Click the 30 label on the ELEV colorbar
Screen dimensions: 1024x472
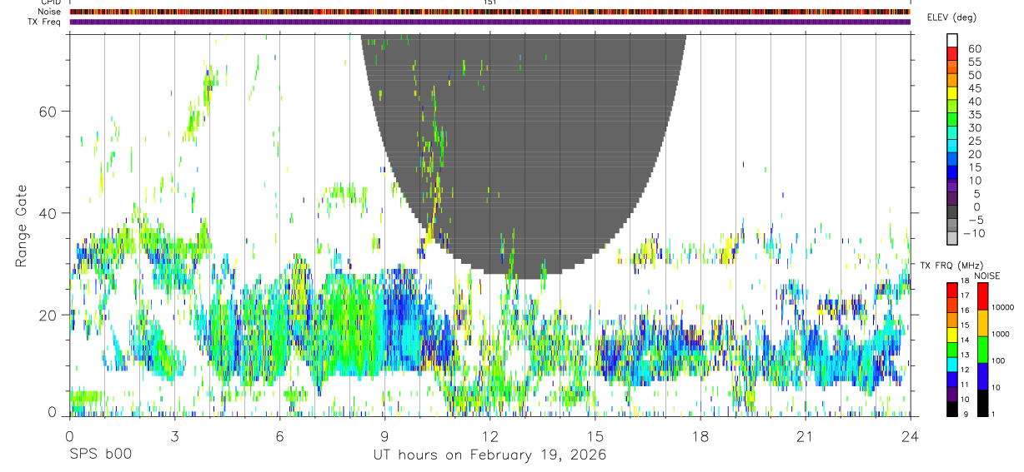point(974,127)
